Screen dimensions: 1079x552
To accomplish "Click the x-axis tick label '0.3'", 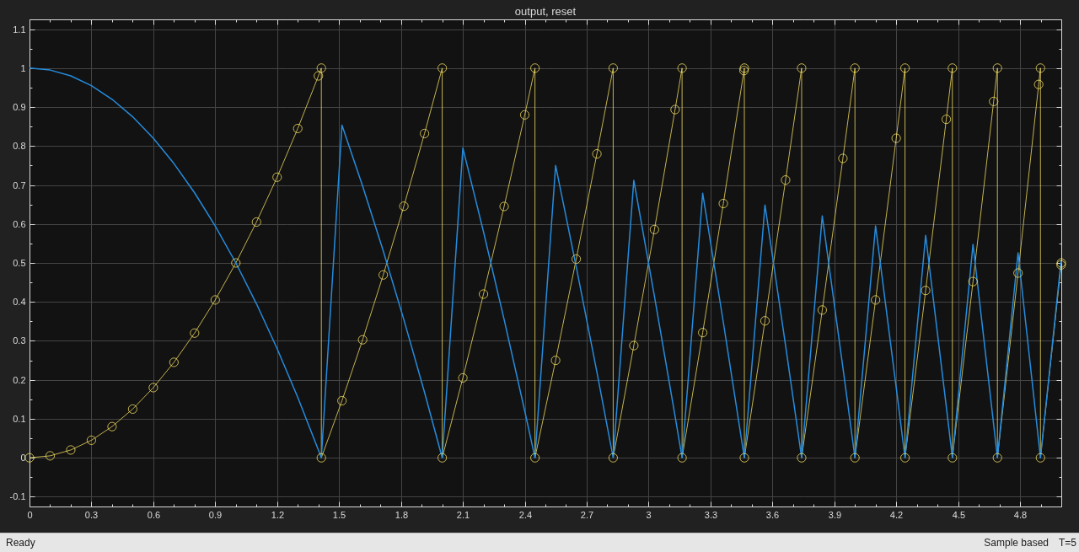I will (91, 515).
